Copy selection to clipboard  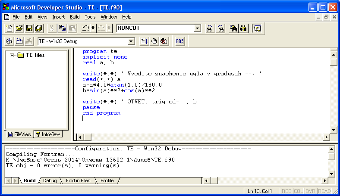(x=62, y=28)
